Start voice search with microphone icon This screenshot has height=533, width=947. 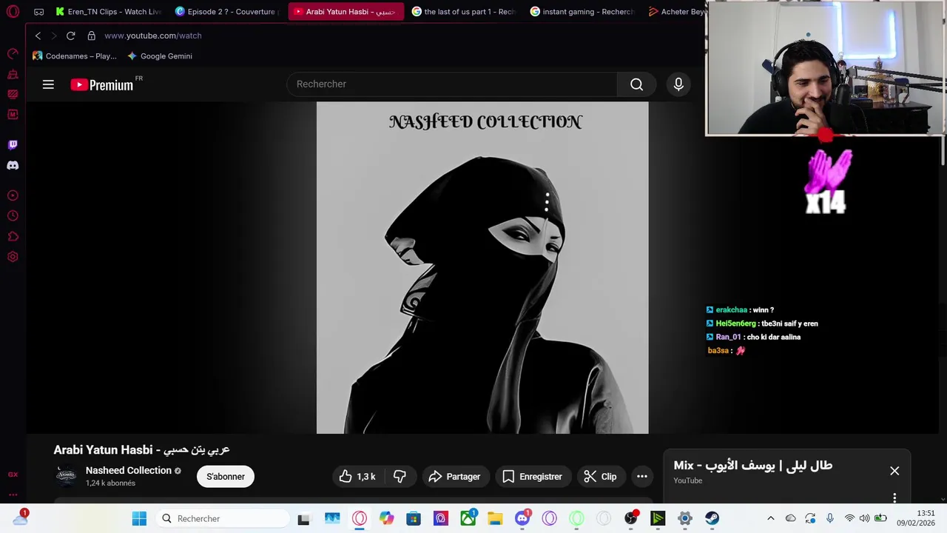click(x=678, y=84)
